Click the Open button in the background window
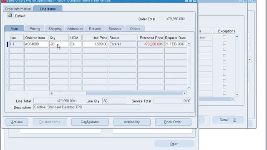This screenshot has width=267, height=150. pos(174,144)
